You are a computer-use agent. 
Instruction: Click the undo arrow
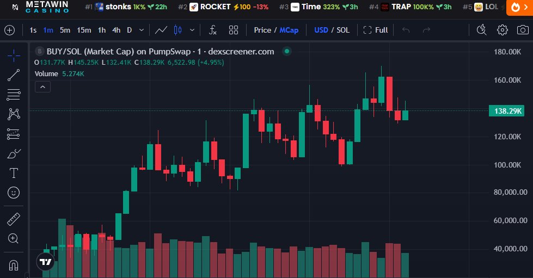point(406,30)
